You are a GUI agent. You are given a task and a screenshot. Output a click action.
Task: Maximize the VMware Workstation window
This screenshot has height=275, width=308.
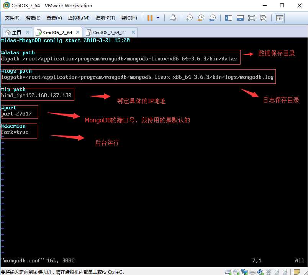282,5
